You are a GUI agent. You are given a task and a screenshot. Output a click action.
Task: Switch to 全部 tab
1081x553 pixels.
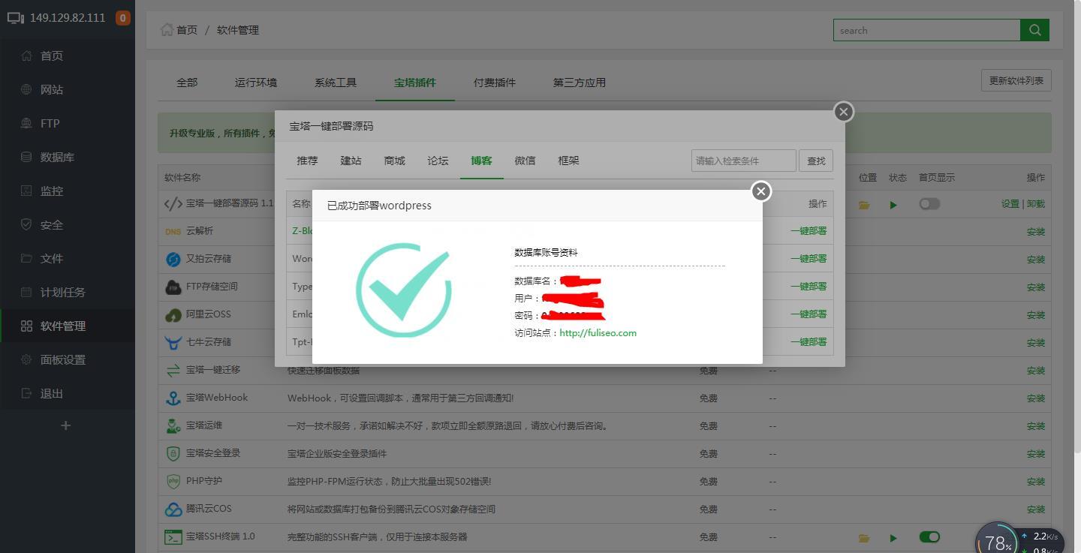(187, 83)
